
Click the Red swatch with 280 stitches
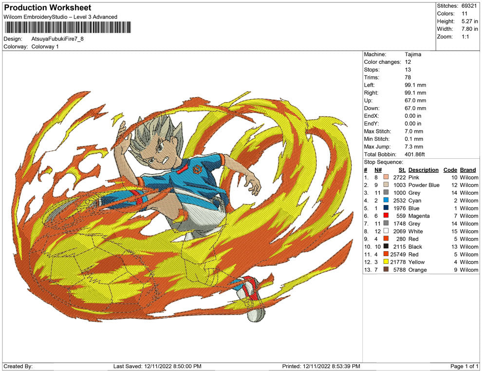coord(386,239)
